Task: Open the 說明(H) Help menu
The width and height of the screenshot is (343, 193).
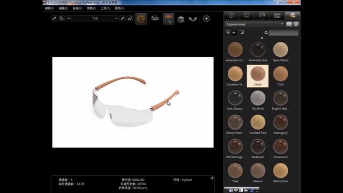Action: (x=120, y=9)
